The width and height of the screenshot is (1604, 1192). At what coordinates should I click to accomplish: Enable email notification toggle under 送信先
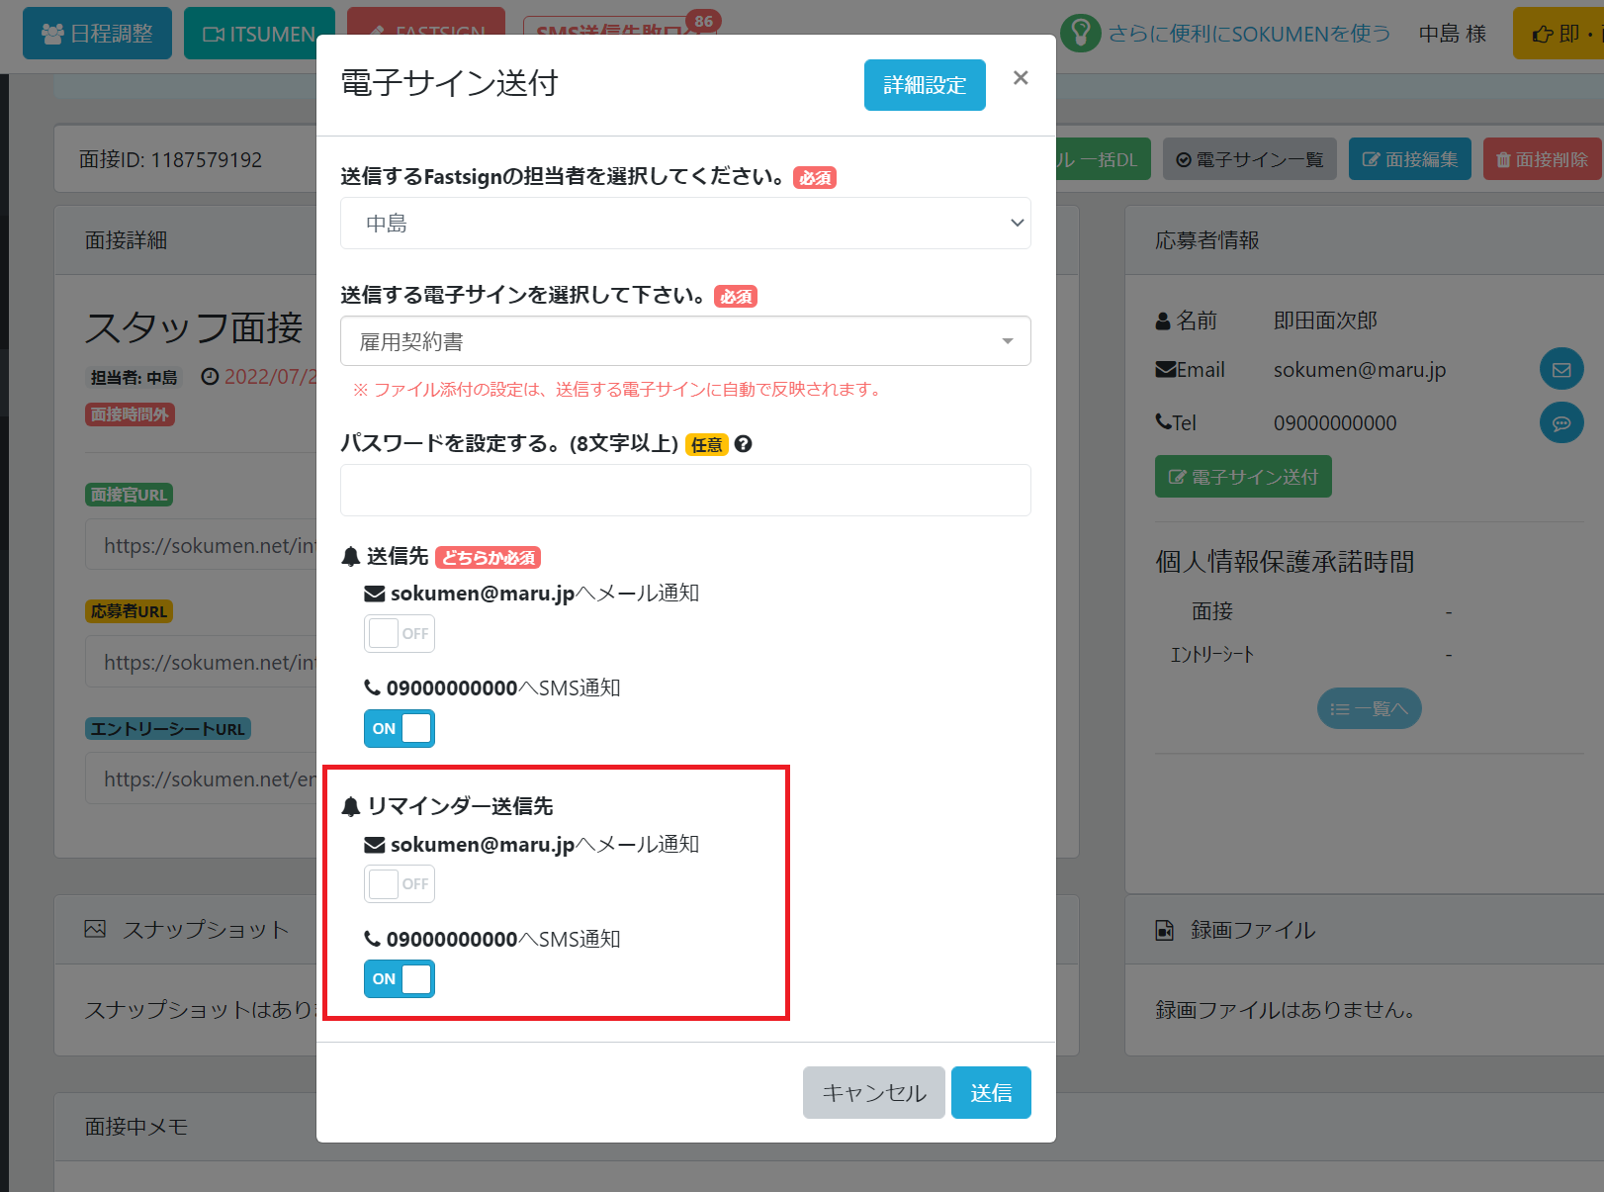pyautogui.click(x=400, y=634)
